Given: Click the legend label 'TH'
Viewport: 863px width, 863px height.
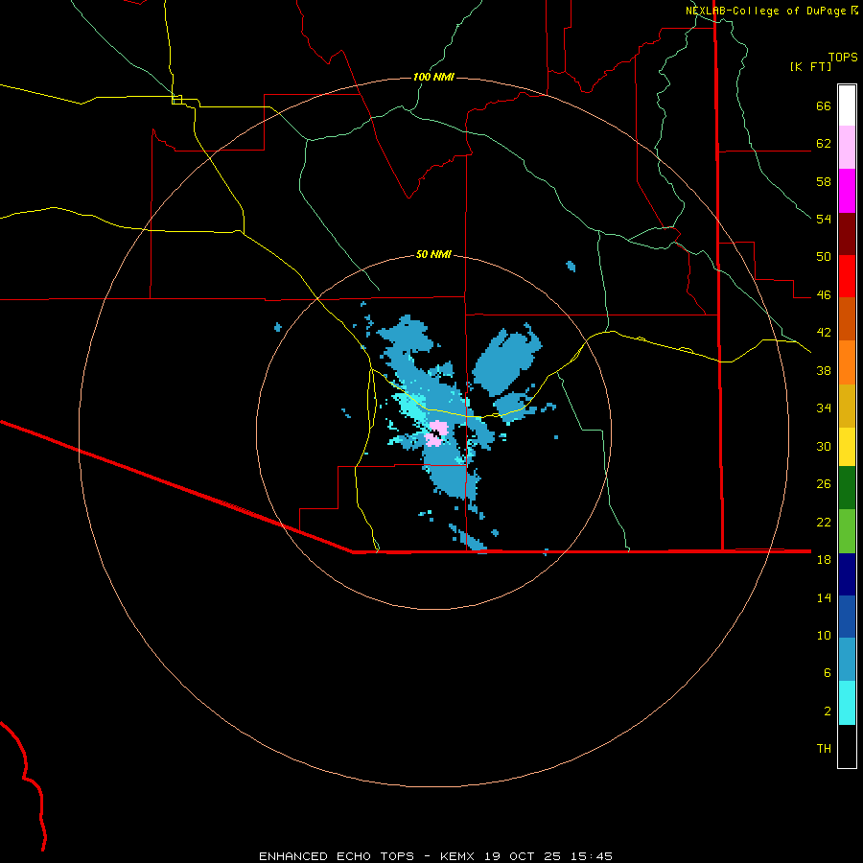Looking at the screenshot, I should coord(824,749).
